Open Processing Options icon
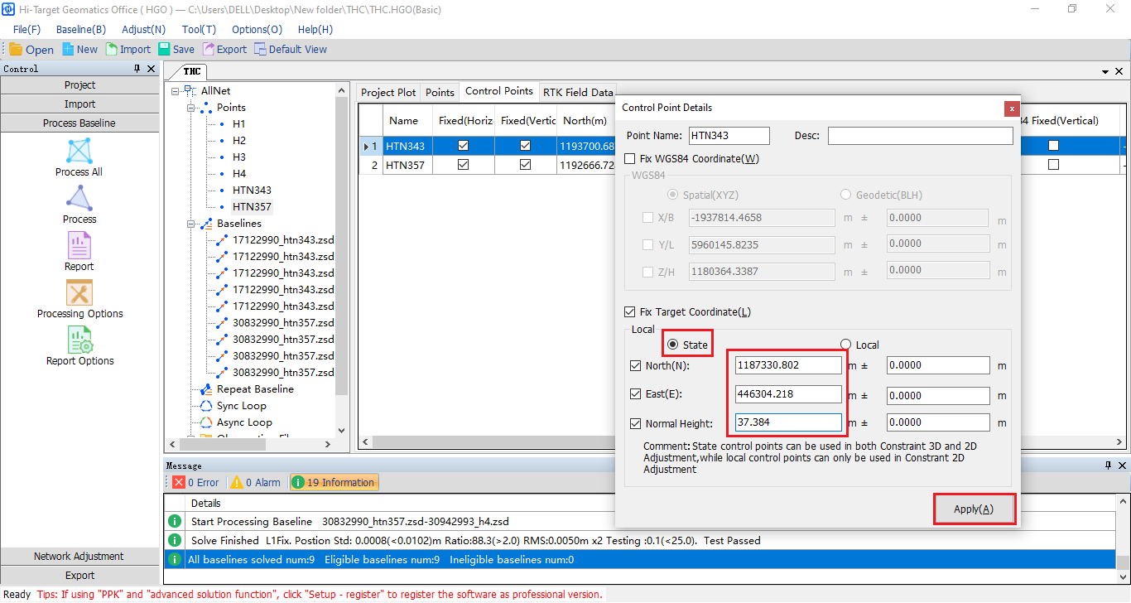 coord(79,293)
